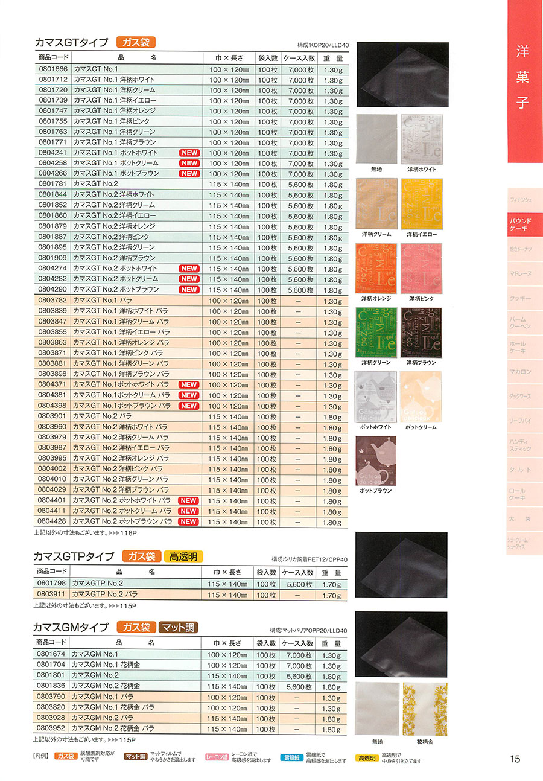Viewport: 543px width, 781px height.
Task: Click the ガス袋 badge beside カマスGTPタイプ
Action: pos(142,556)
